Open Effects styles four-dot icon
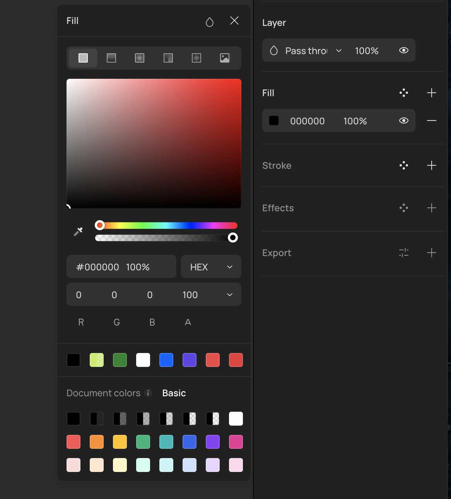The height and width of the screenshot is (499, 451). point(404,208)
